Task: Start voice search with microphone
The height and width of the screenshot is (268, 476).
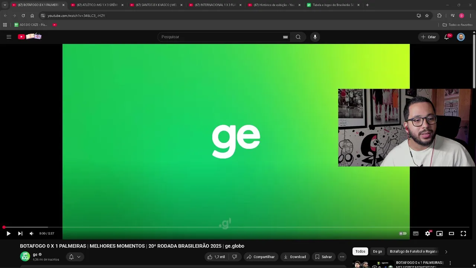Action: tap(315, 37)
